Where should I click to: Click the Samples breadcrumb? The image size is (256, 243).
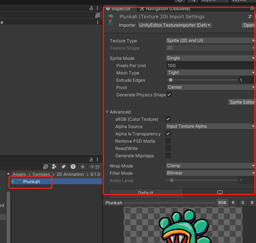coord(41,174)
